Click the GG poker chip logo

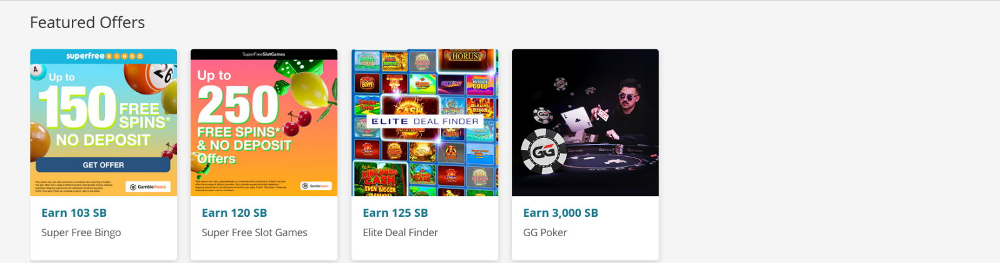point(544,151)
